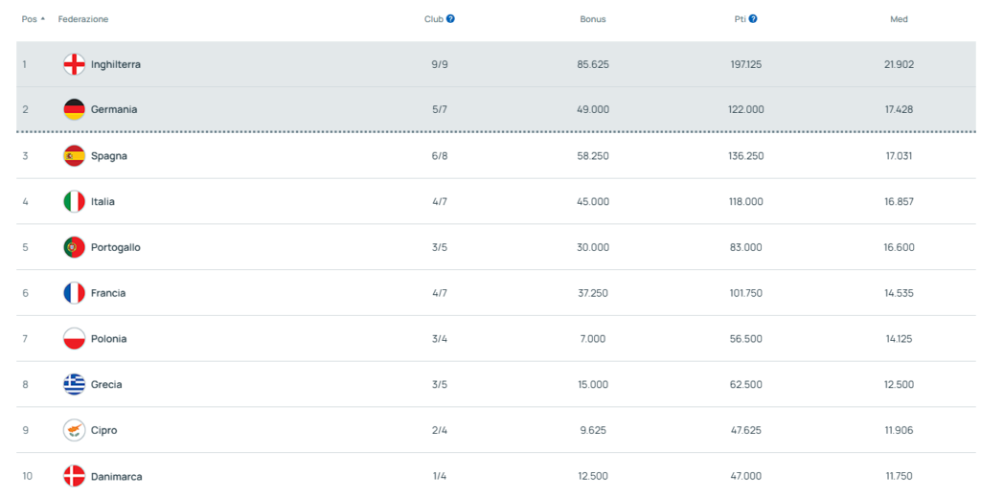This screenshot has height=498, width=981.
Task: Open the Club column help icon
Action: [x=450, y=19]
